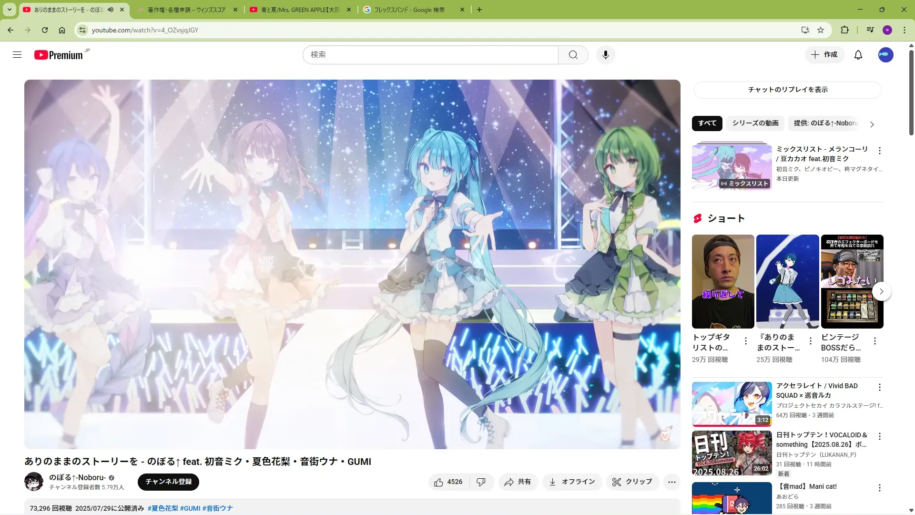Open the YouTube hamburger guide menu

(17, 55)
